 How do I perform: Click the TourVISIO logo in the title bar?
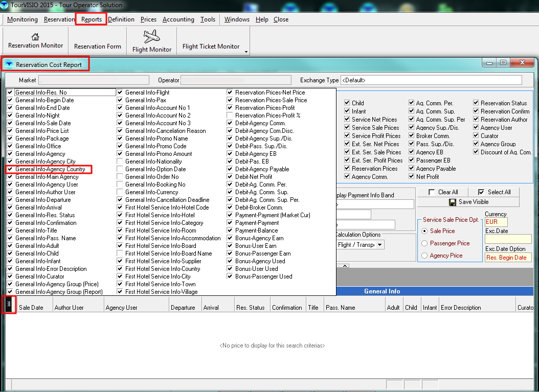click(x=5, y=5)
